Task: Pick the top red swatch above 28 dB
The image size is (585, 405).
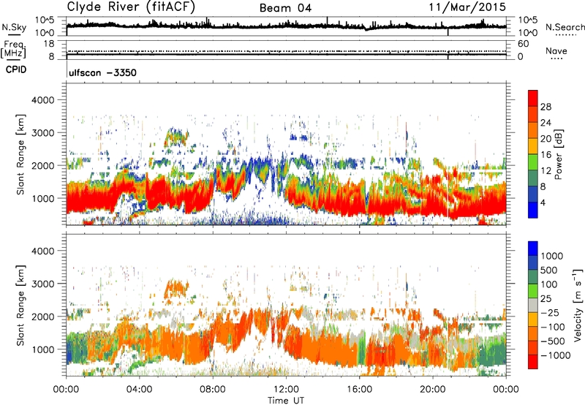Action: click(x=533, y=99)
